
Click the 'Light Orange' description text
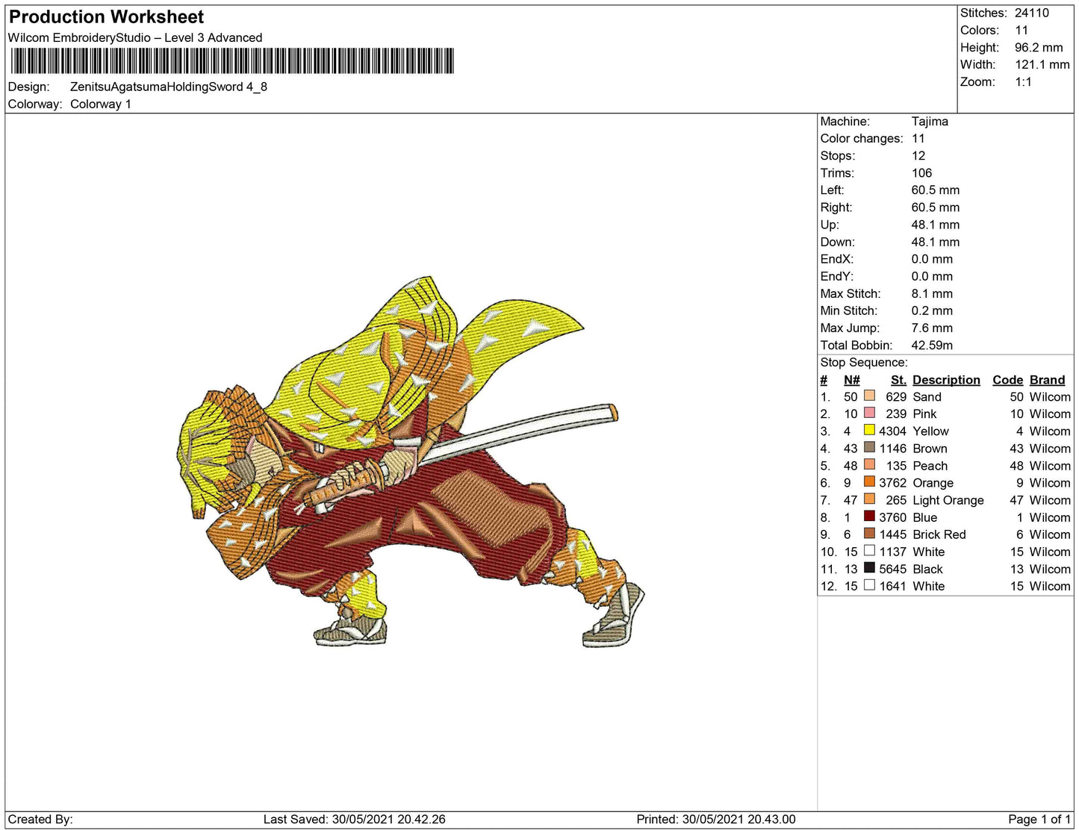(x=948, y=500)
